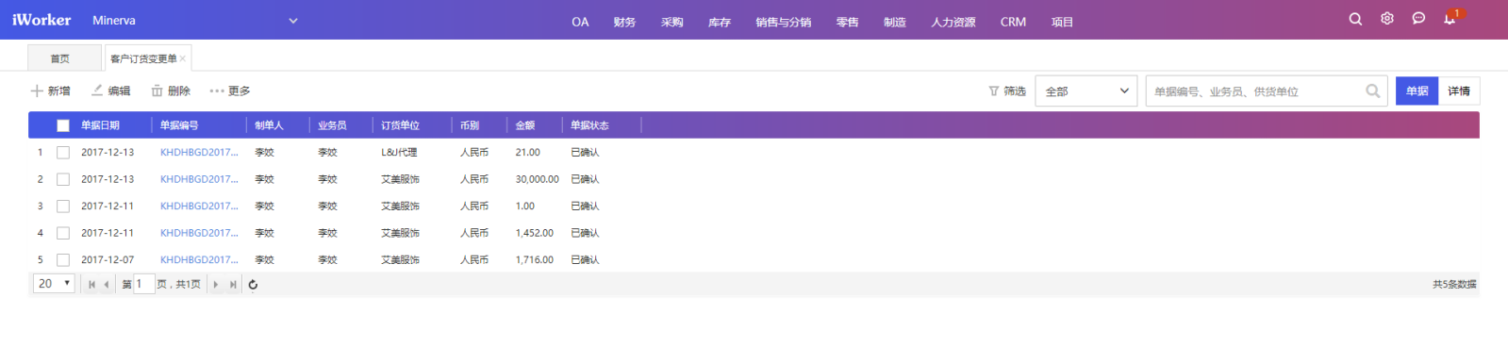Click the page number input field
The image size is (1508, 347).
point(143,284)
